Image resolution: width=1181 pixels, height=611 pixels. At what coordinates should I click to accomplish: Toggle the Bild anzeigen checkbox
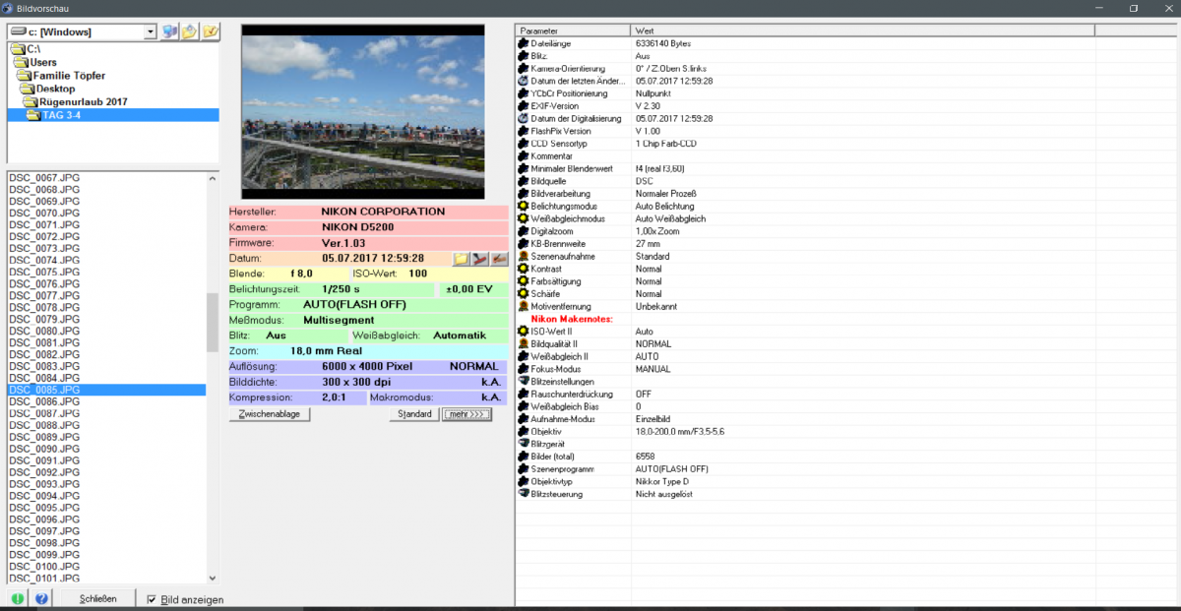click(x=151, y=599)
